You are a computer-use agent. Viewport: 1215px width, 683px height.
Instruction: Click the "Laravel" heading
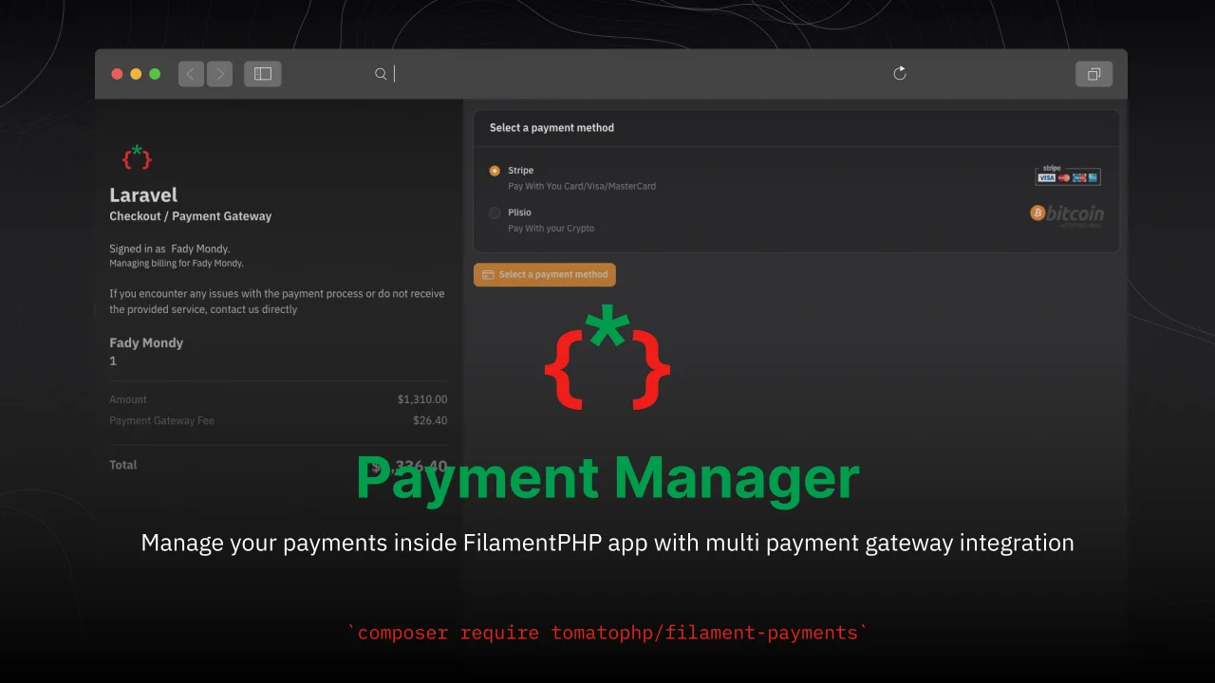click(x=143, y=195)
